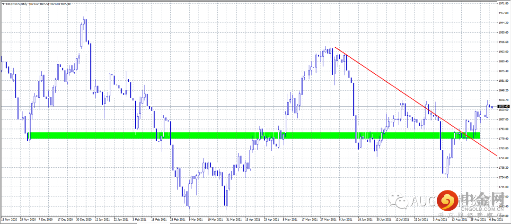Click the 1848.20 price axis label
Viewport: 511px width, 224px height.
tap(504, 91)
